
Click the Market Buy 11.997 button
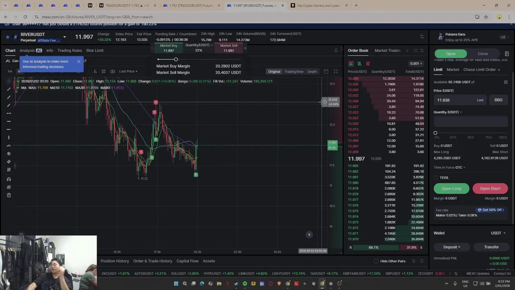169,48
